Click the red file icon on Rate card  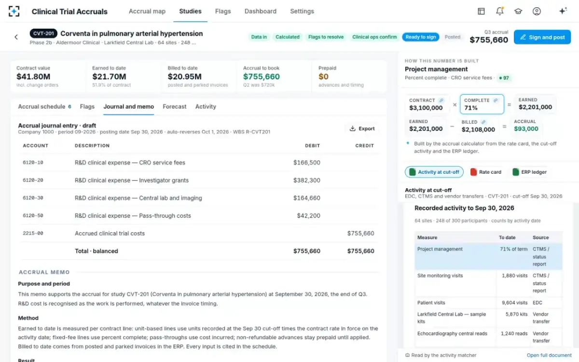tap(473, 172)
